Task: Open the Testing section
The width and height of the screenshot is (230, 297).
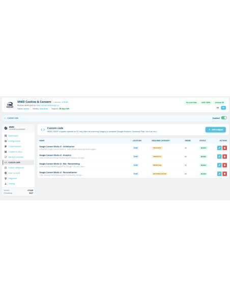Action: coord(11,184)
